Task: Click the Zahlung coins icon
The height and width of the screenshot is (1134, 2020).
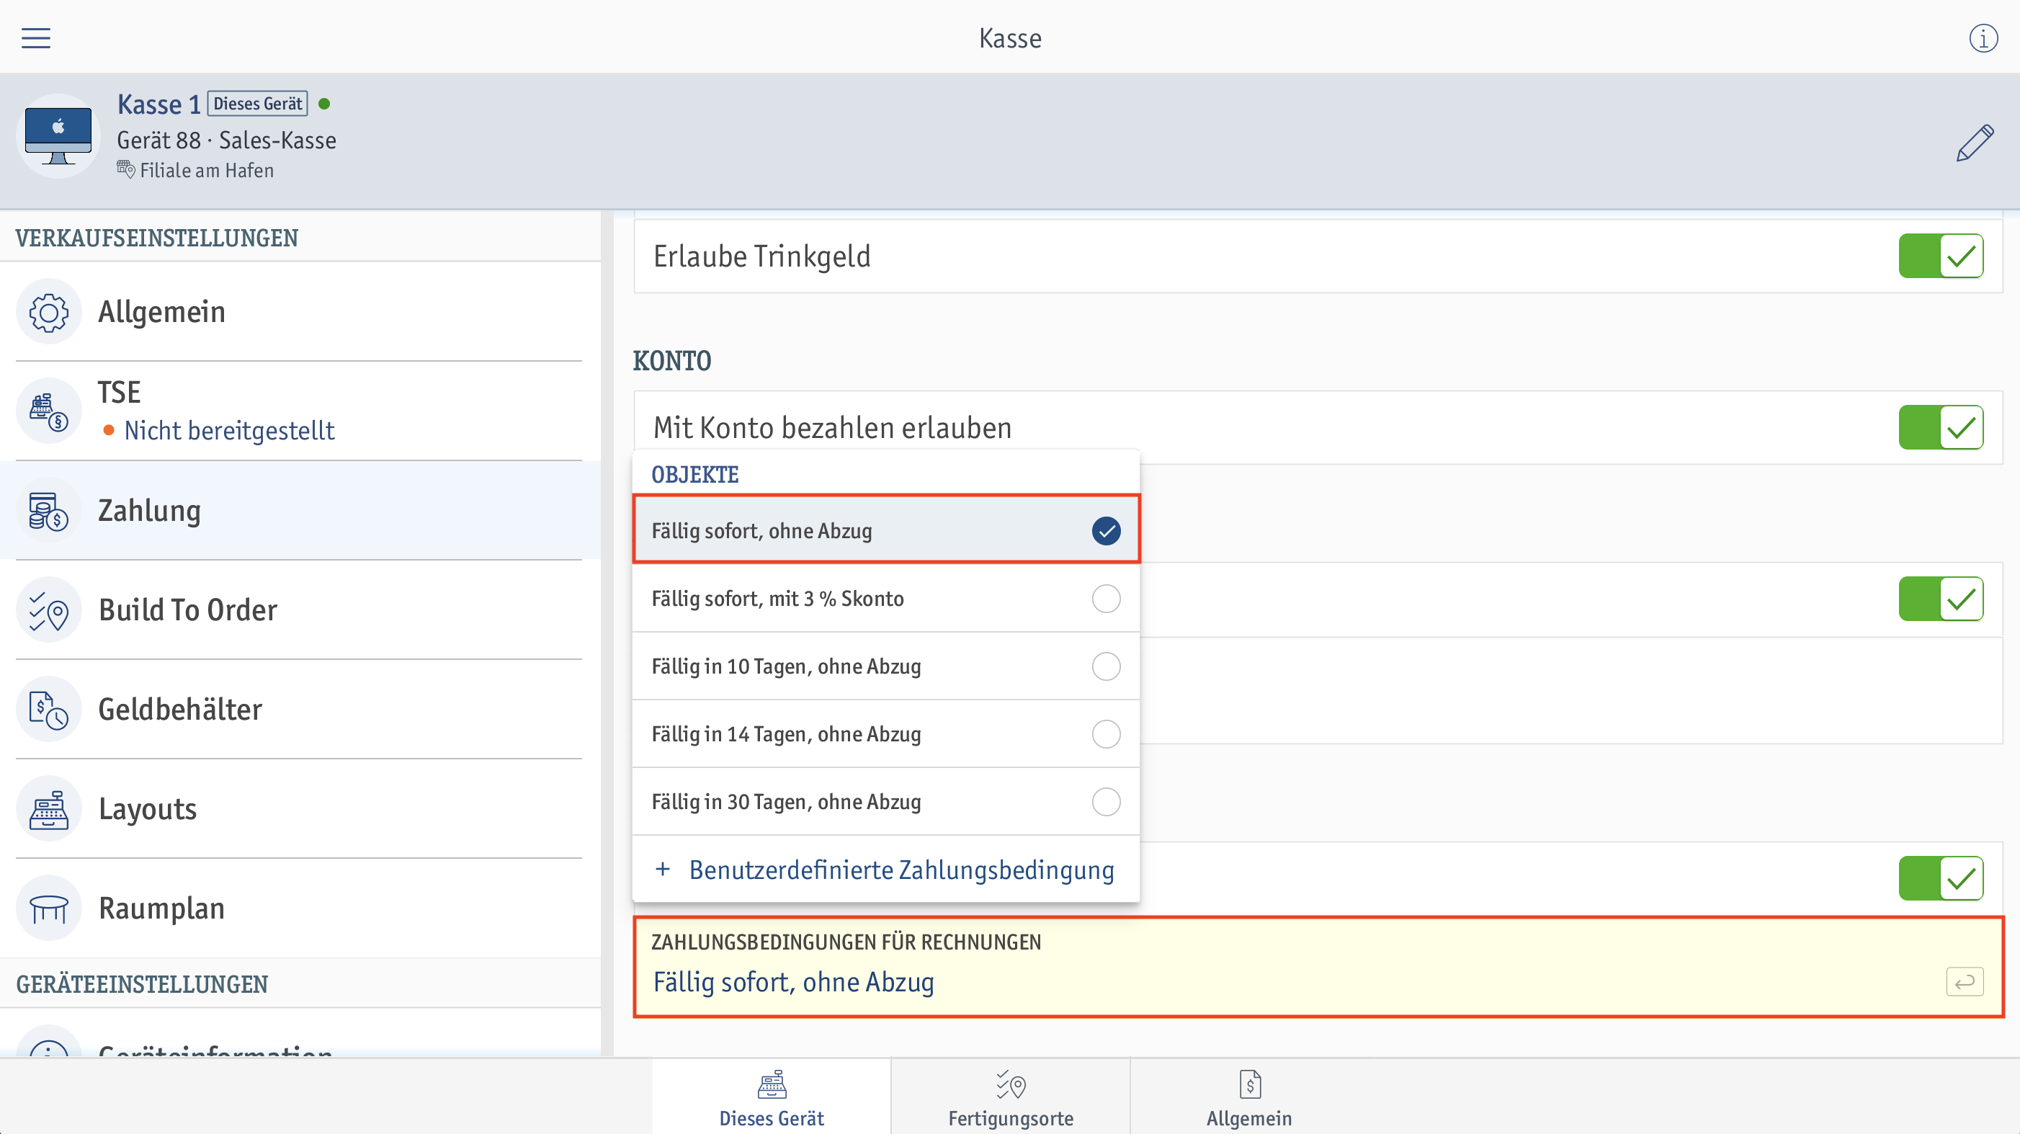Action: click(x=48, y=511)
